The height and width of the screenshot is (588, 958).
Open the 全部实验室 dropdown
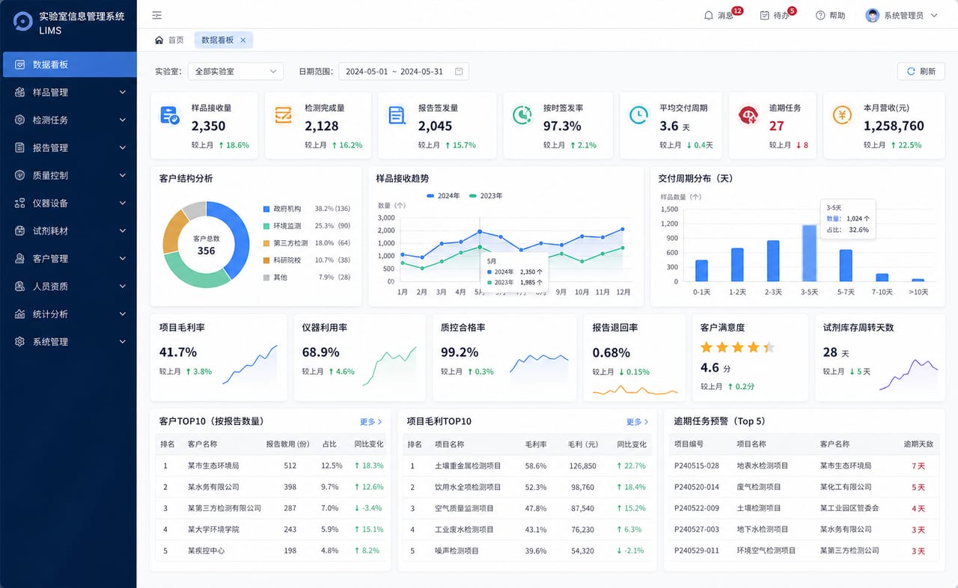click(x=236, y=71)
